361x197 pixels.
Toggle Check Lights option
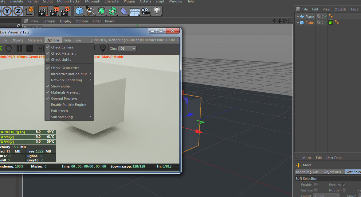[69, 60]
